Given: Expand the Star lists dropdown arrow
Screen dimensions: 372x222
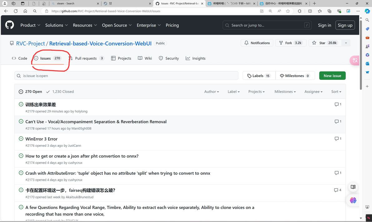Looking at the screenshot, I should [346, 43].
